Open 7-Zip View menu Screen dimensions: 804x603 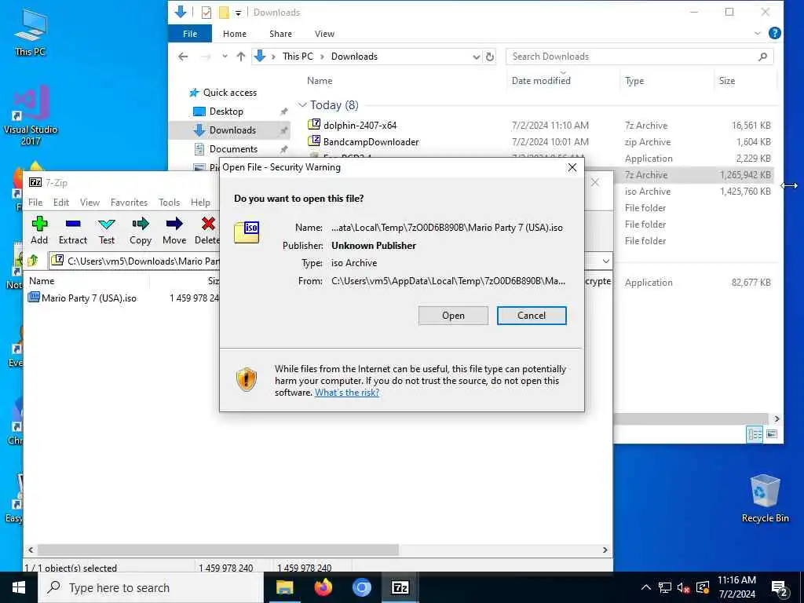90,203
